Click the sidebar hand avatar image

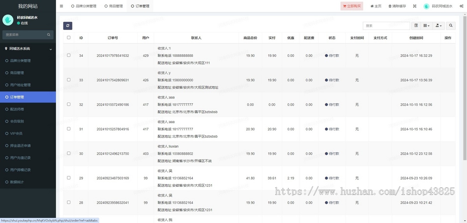(x=8, y=20)
